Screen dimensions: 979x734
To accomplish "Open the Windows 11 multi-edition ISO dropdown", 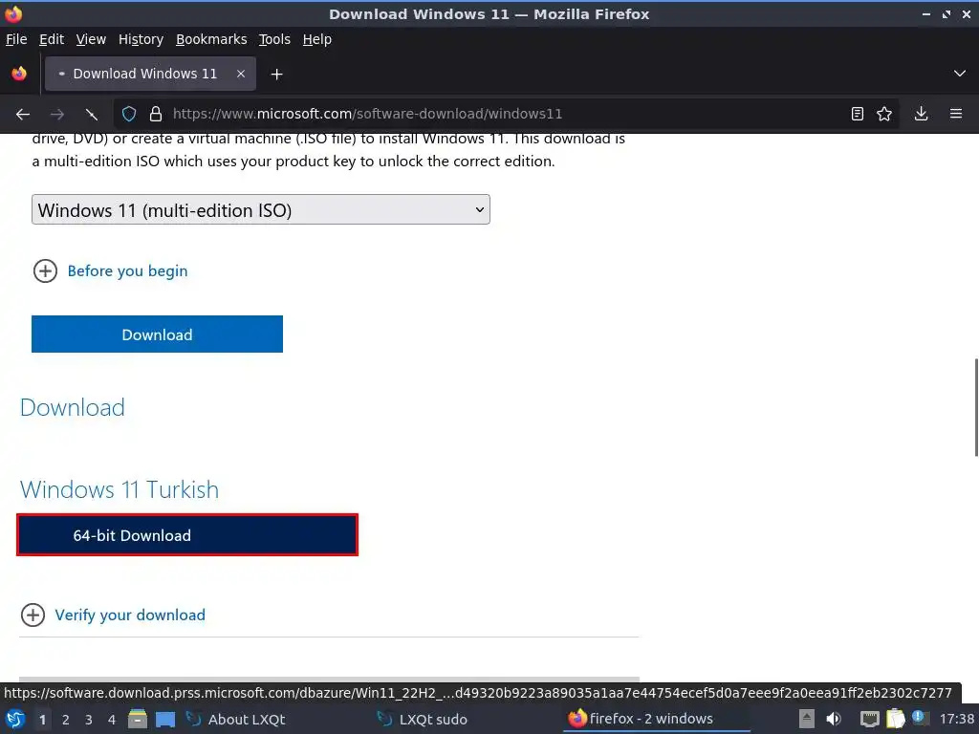I will point(261,209).
